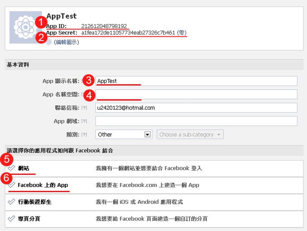Click the 重 reset link after App Secret
The height and width of the screenshot is (231, 307).
(x=182, y=33)
